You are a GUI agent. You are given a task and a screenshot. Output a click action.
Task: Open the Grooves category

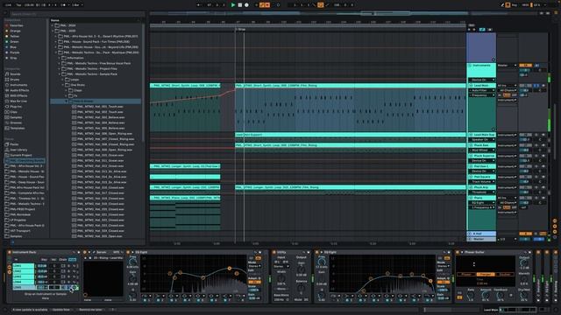pos(16,122)
